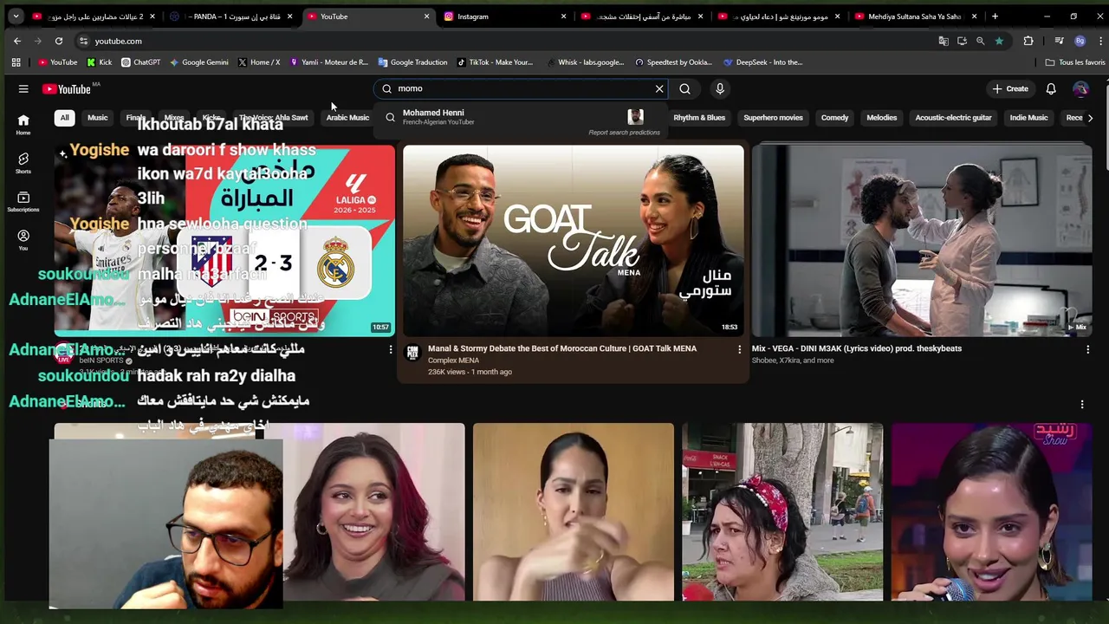1109x624 pixels.
Task: Open the Mix - VEGA title link
Action: pyautogui.click(x=856, y=348)
